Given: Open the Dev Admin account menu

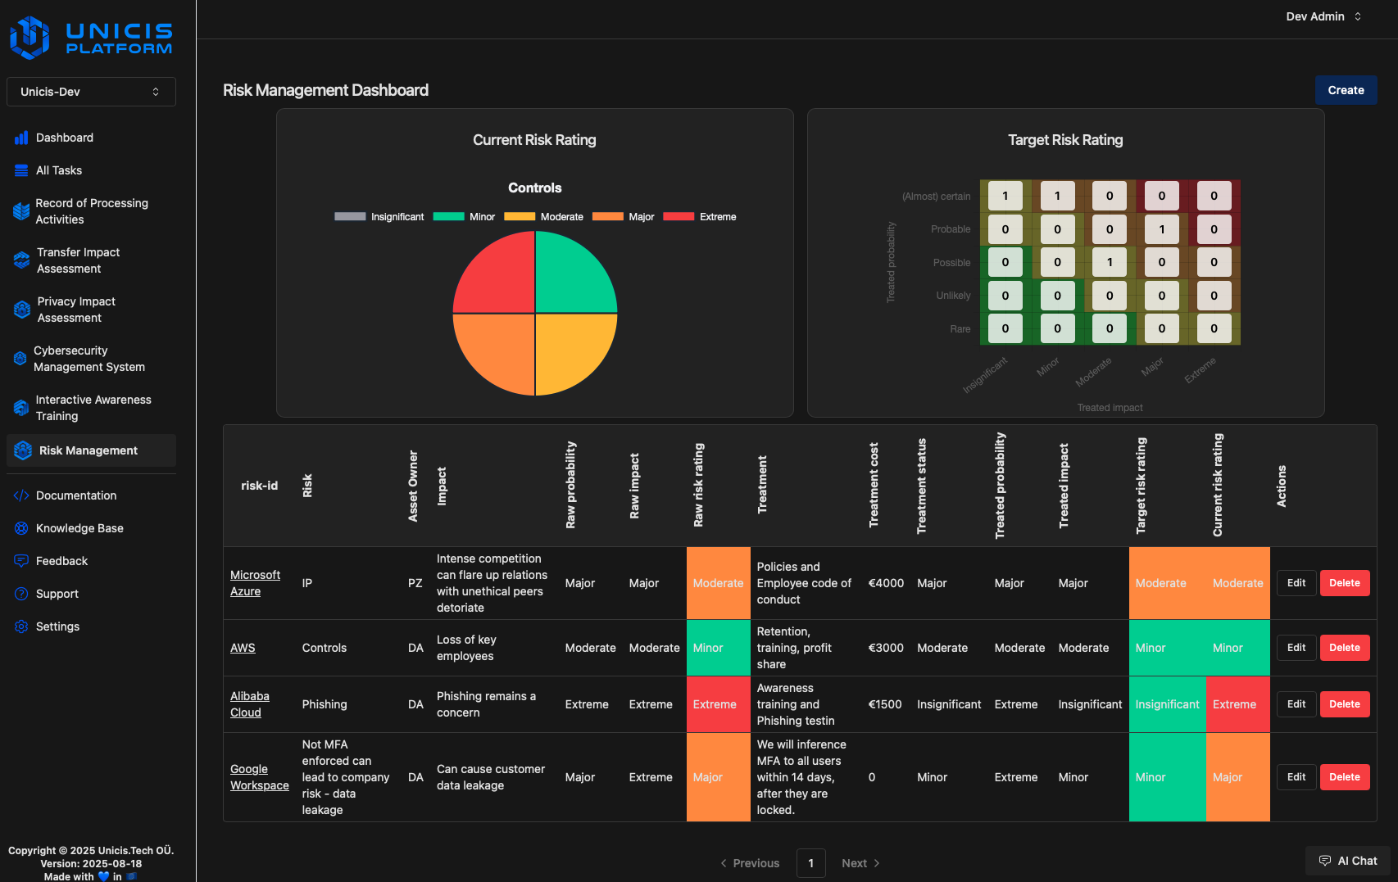Looking at the screenshot, I should click(1323, 16).
